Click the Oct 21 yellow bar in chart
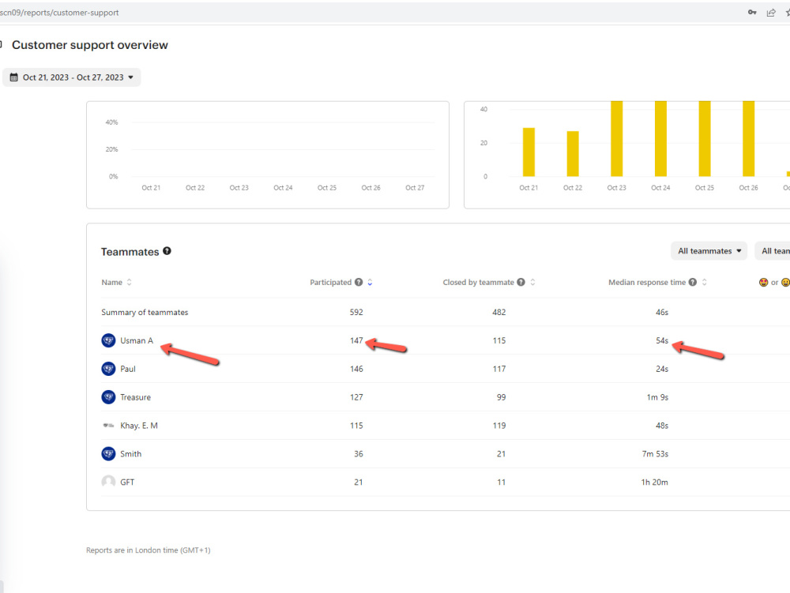 click(529, 152)
